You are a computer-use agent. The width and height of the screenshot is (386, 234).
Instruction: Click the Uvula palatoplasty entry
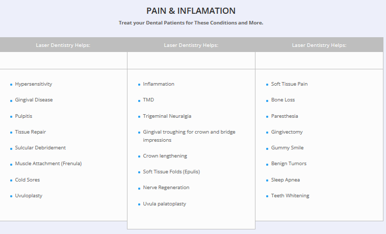165,204
